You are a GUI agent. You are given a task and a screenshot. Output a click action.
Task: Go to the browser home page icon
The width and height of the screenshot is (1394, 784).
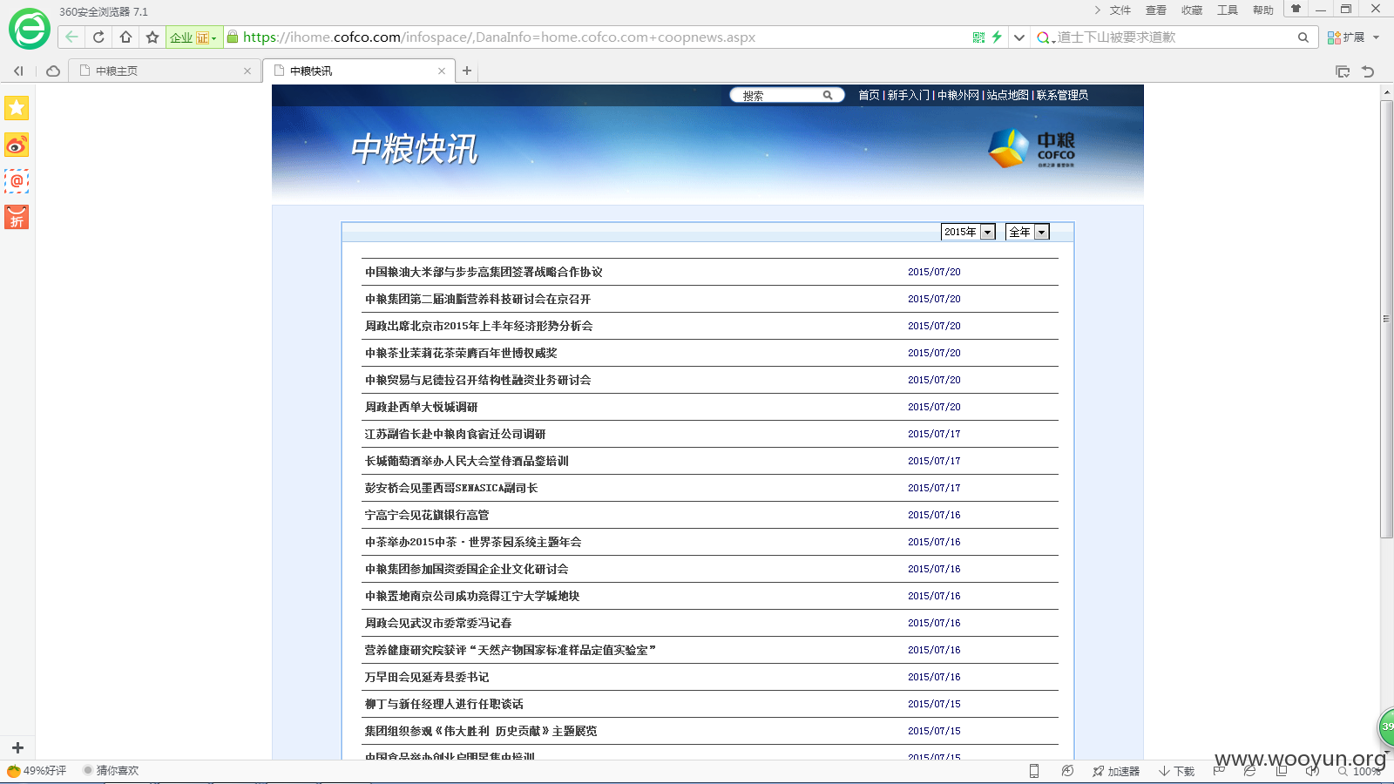coord(125,37)
